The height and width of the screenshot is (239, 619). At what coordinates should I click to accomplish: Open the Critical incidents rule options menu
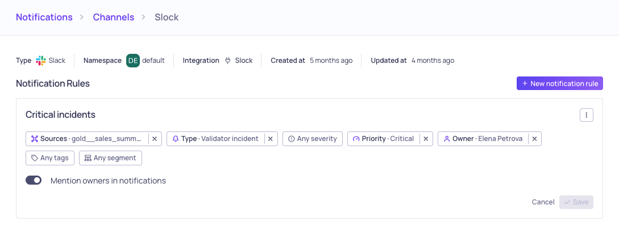[x=587, y=115]
